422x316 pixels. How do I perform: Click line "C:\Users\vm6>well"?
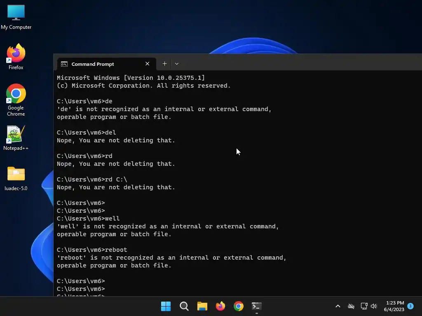[x=88, y=218]
